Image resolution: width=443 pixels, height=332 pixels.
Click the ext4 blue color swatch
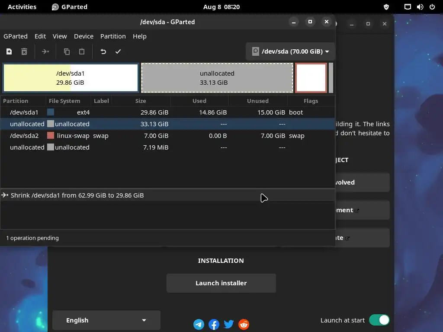click(51, 112)
